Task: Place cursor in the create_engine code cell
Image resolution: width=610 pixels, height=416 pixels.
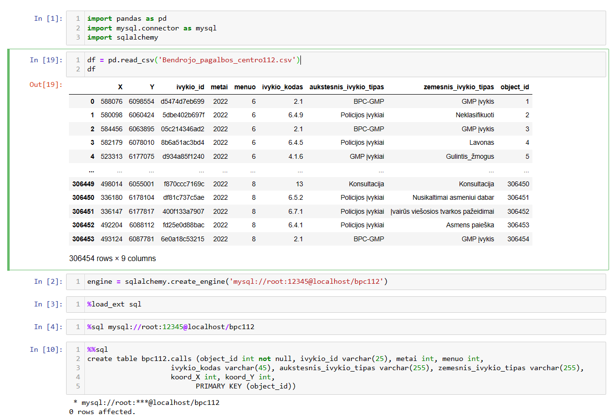Action: pos(336,281)
